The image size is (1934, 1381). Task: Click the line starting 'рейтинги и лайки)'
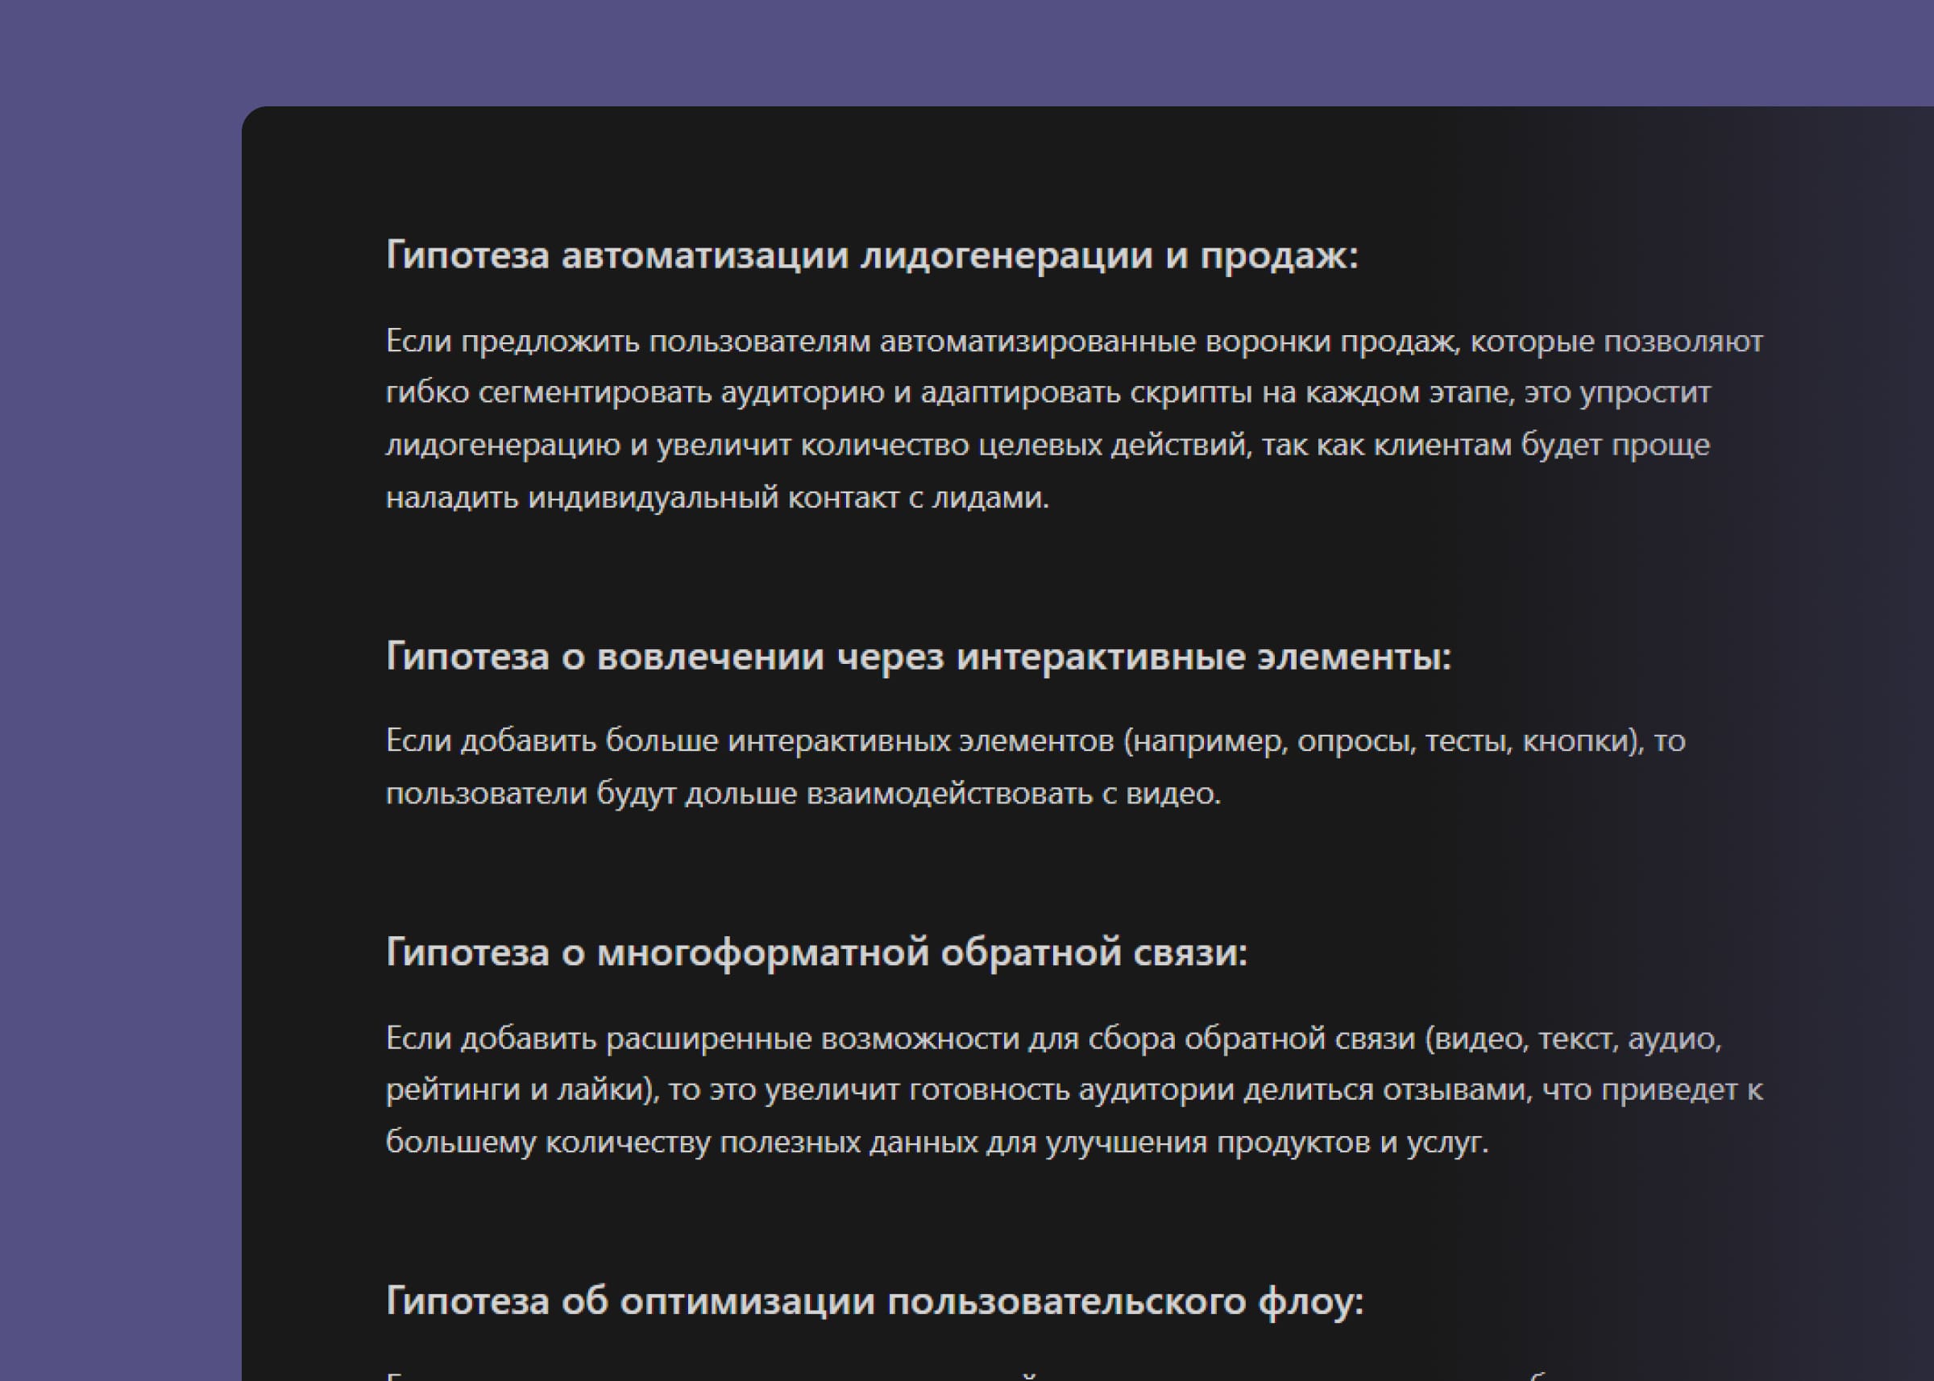[1074, 1089]
